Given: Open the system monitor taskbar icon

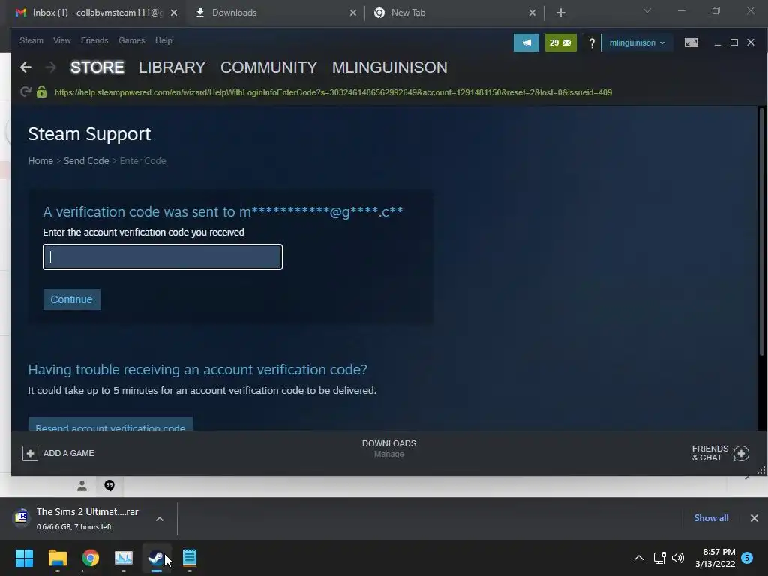Looking at the screenshot, I should pos(124,558).
